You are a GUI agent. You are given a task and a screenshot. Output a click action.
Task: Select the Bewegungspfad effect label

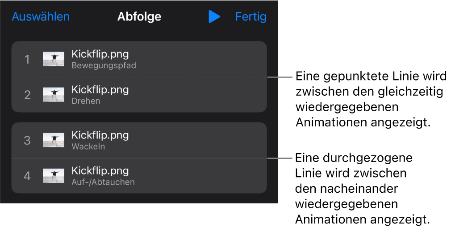click(x=104, y=66)
